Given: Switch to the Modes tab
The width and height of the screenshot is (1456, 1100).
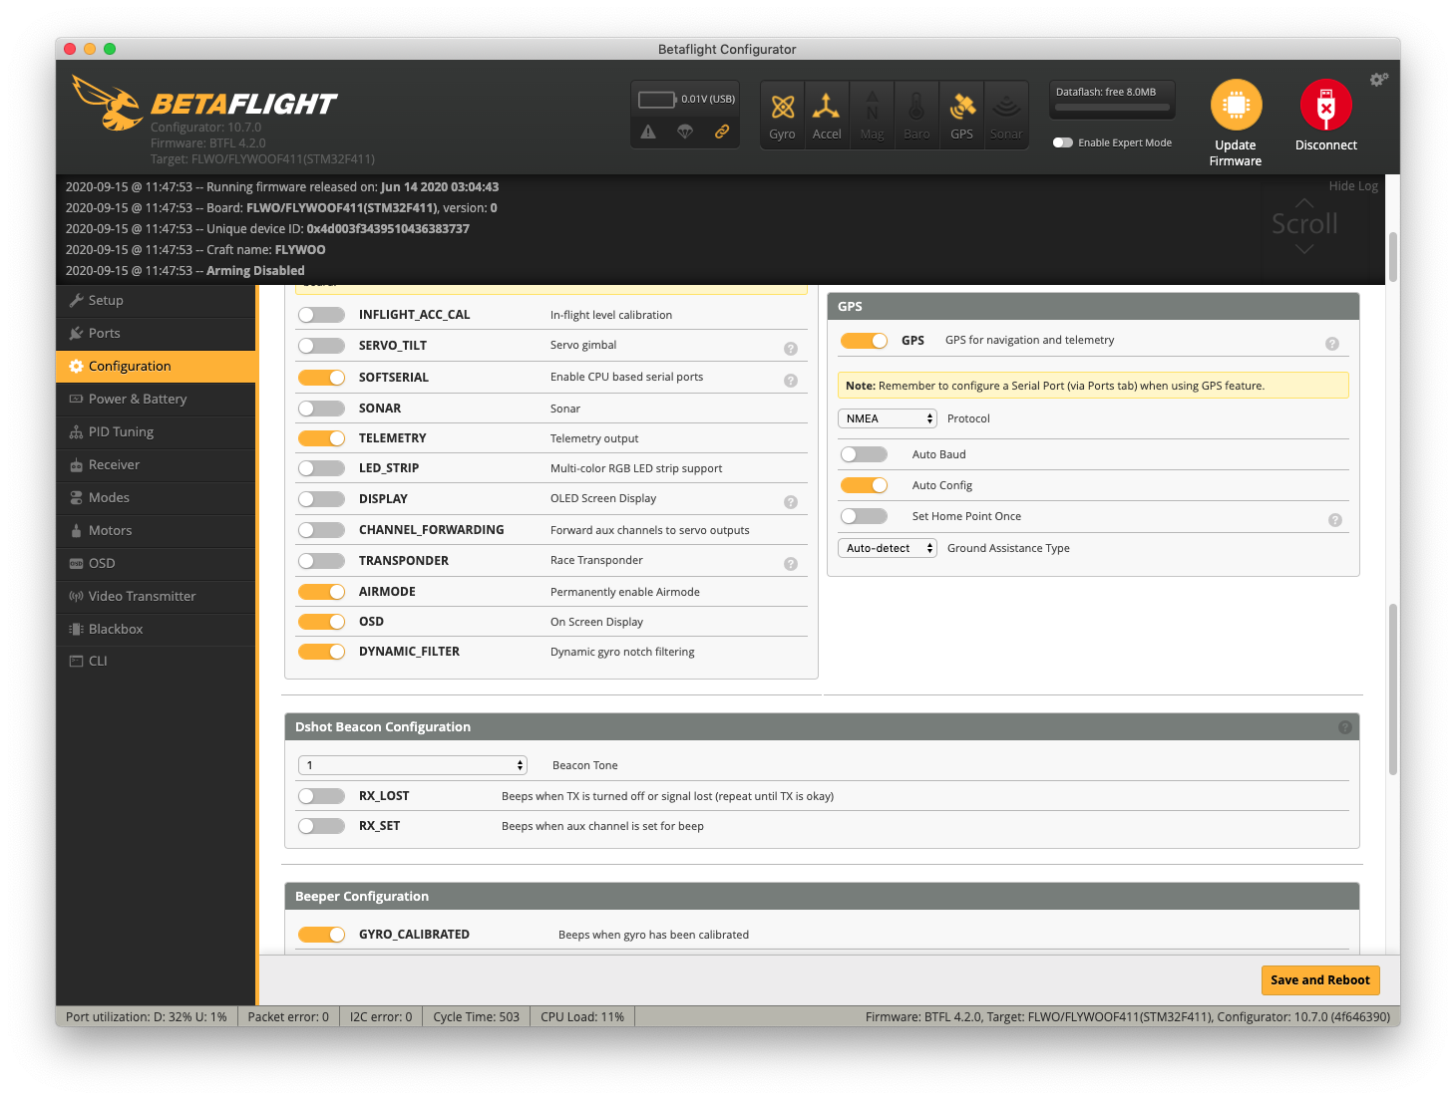Looking at the screenshot, I should (x=157, y=497).
